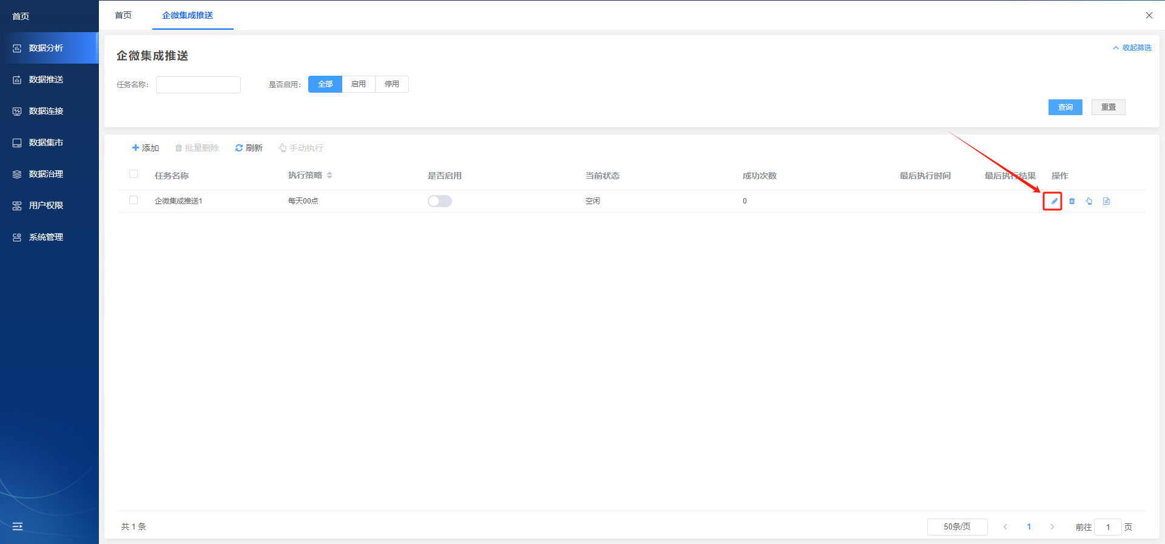Select the 全部 filter option
The width and height of the screenshot is (1165, 544).
click(x=325, y=84)
